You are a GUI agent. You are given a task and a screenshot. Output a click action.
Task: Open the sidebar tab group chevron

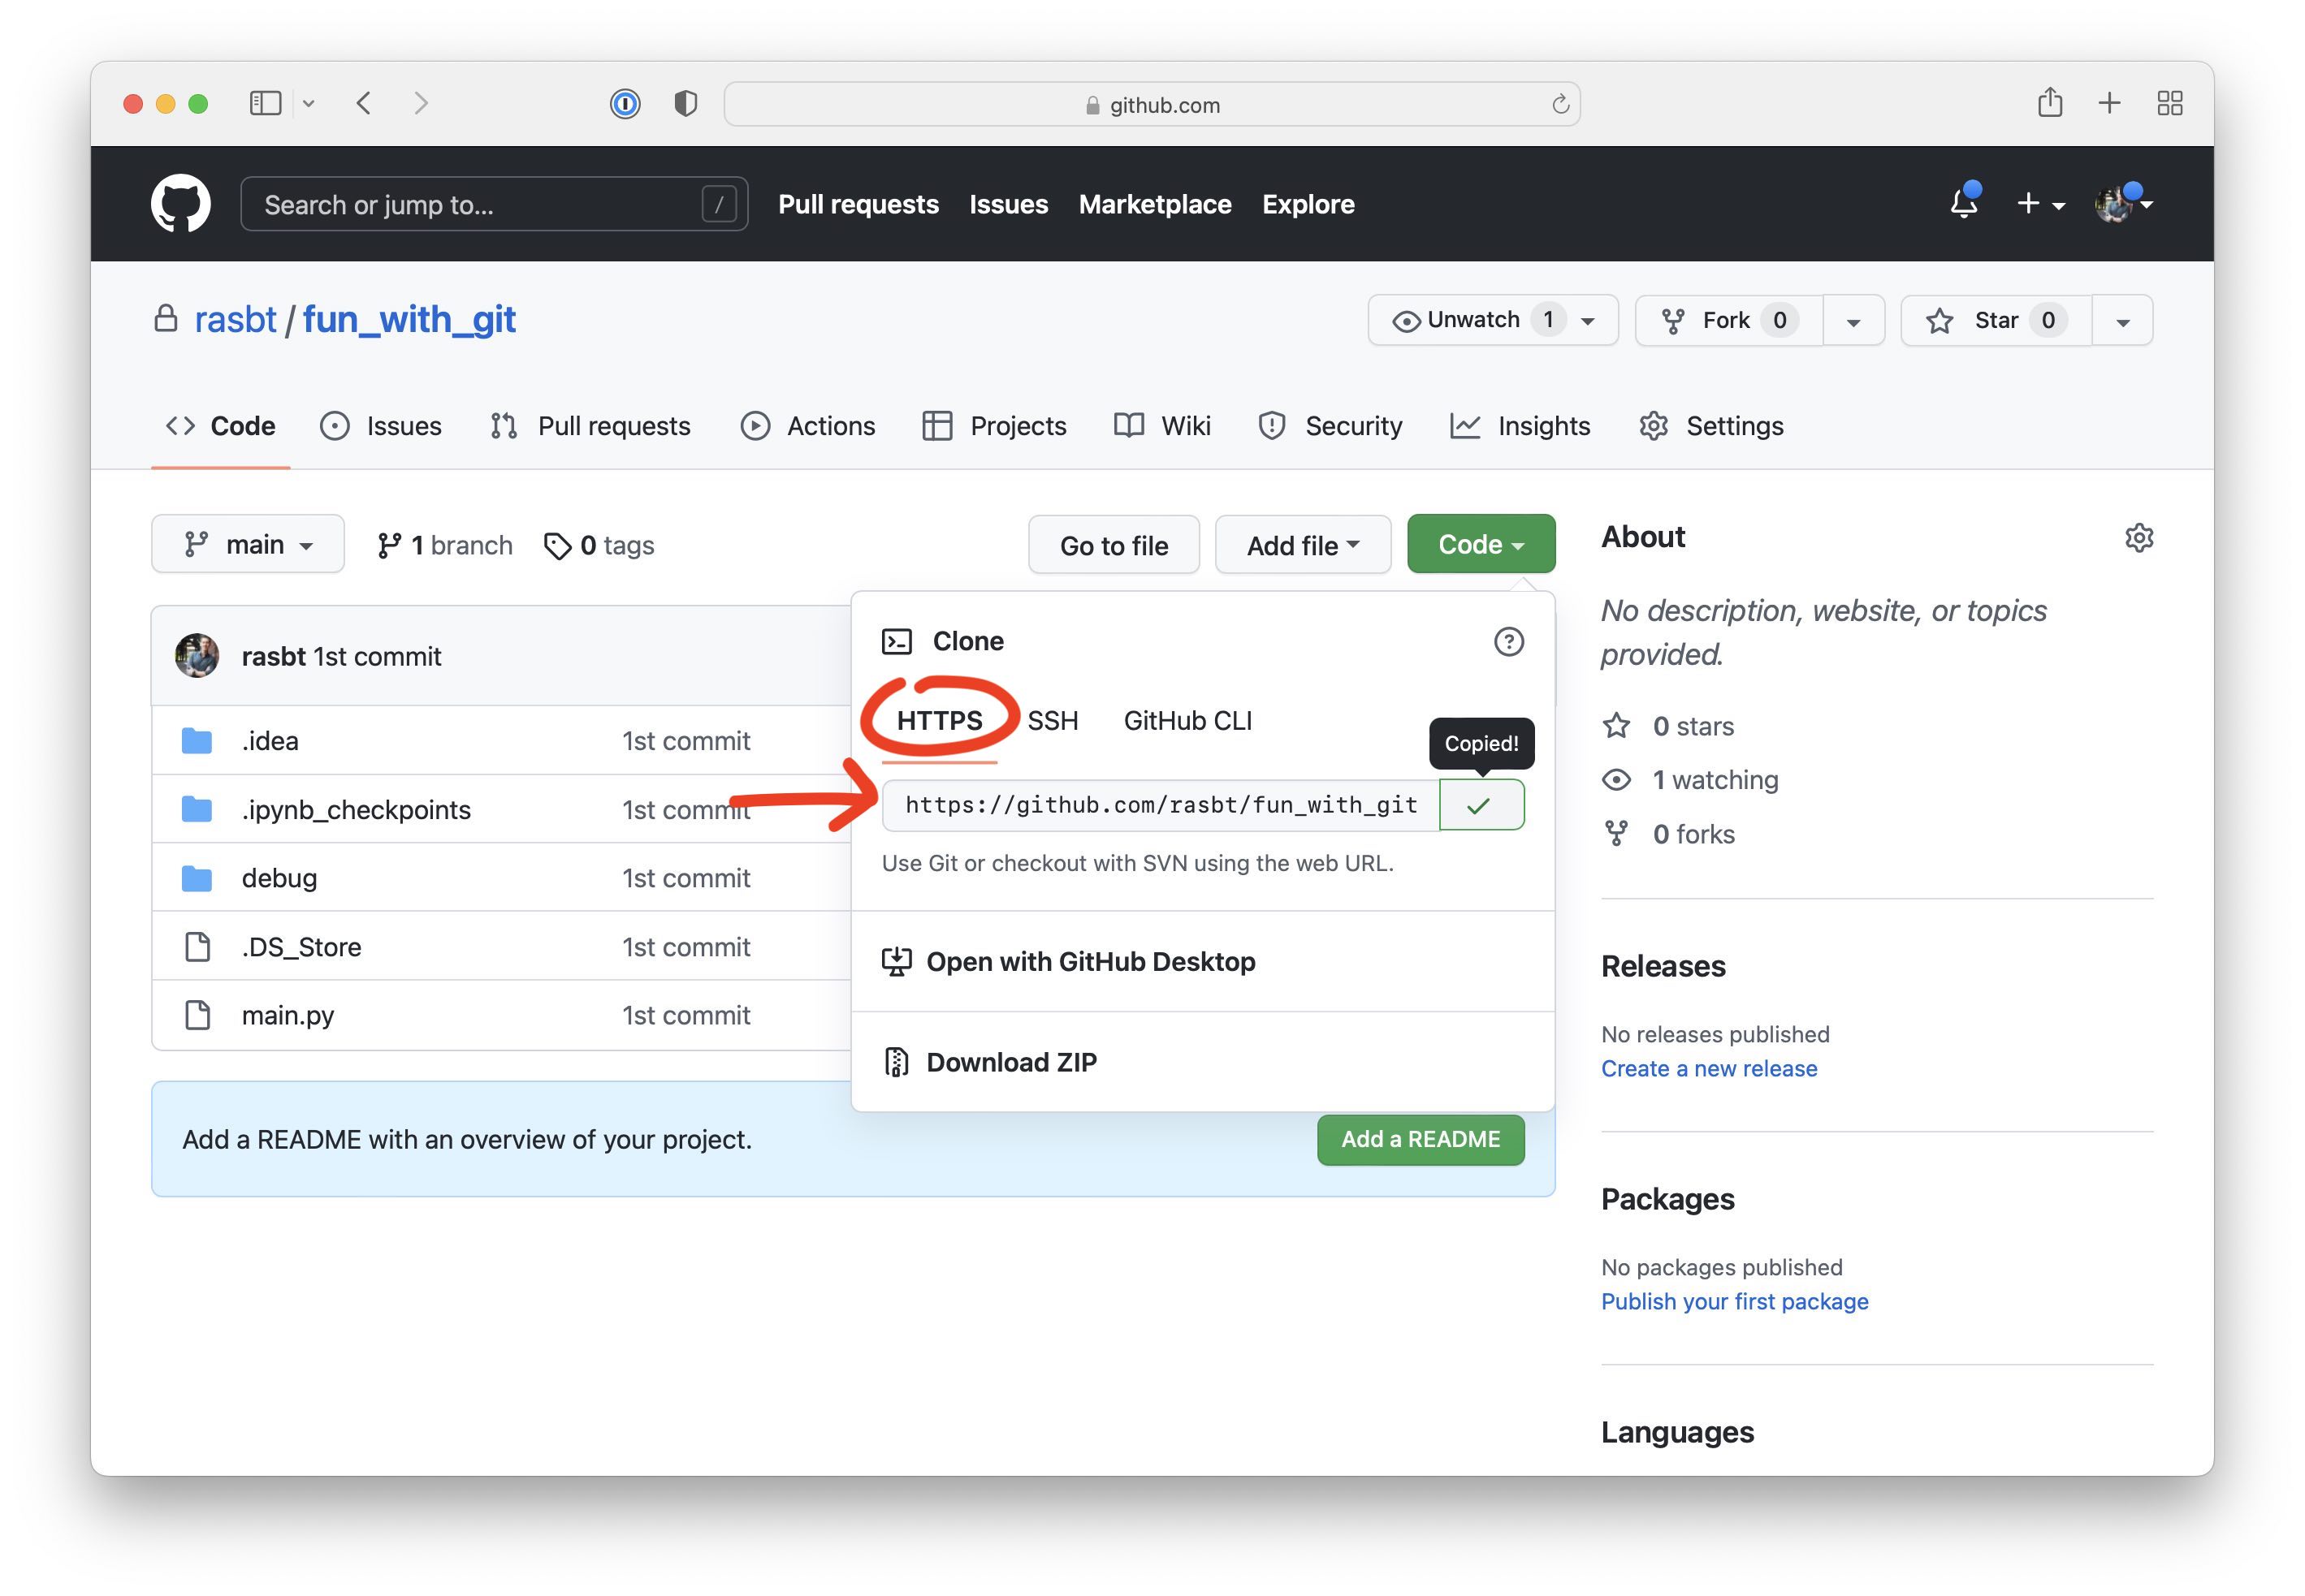coord(309,103)
